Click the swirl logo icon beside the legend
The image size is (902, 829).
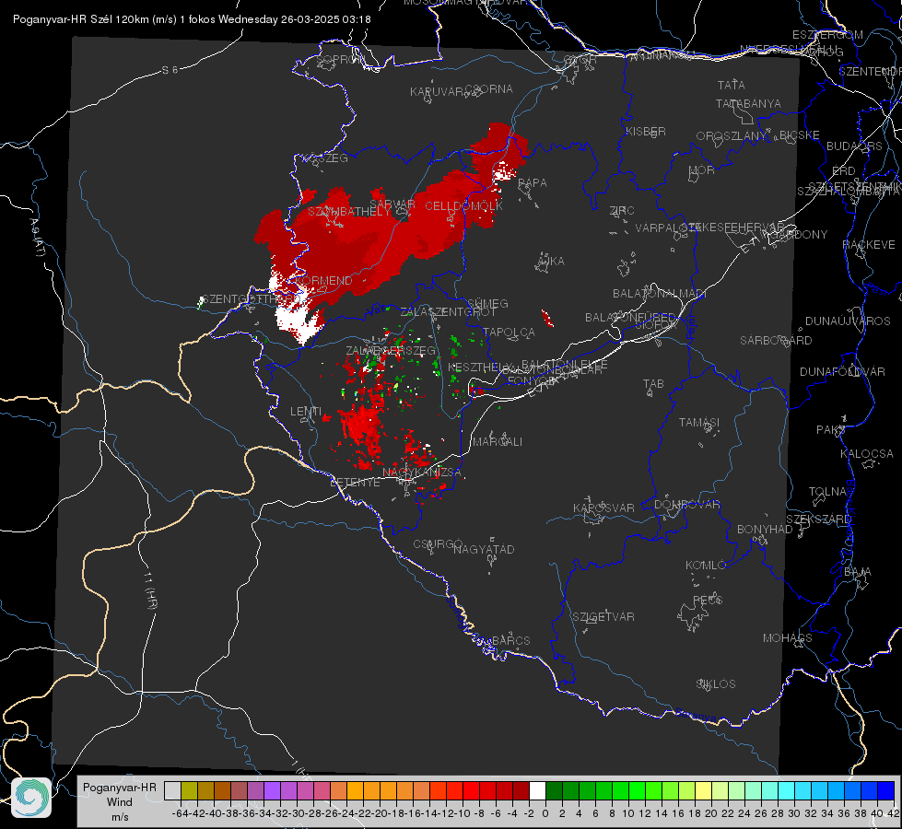[x=31, y=798]
